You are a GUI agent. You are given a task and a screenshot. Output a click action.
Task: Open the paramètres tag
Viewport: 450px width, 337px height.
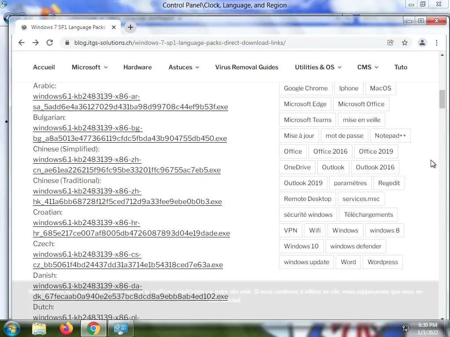click(350, 183)
